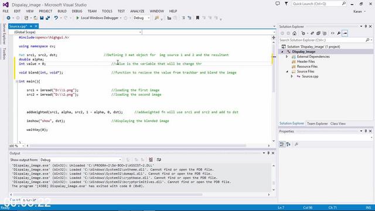
Task: Click the Undo arrow icon
Action: pos(56,18)
